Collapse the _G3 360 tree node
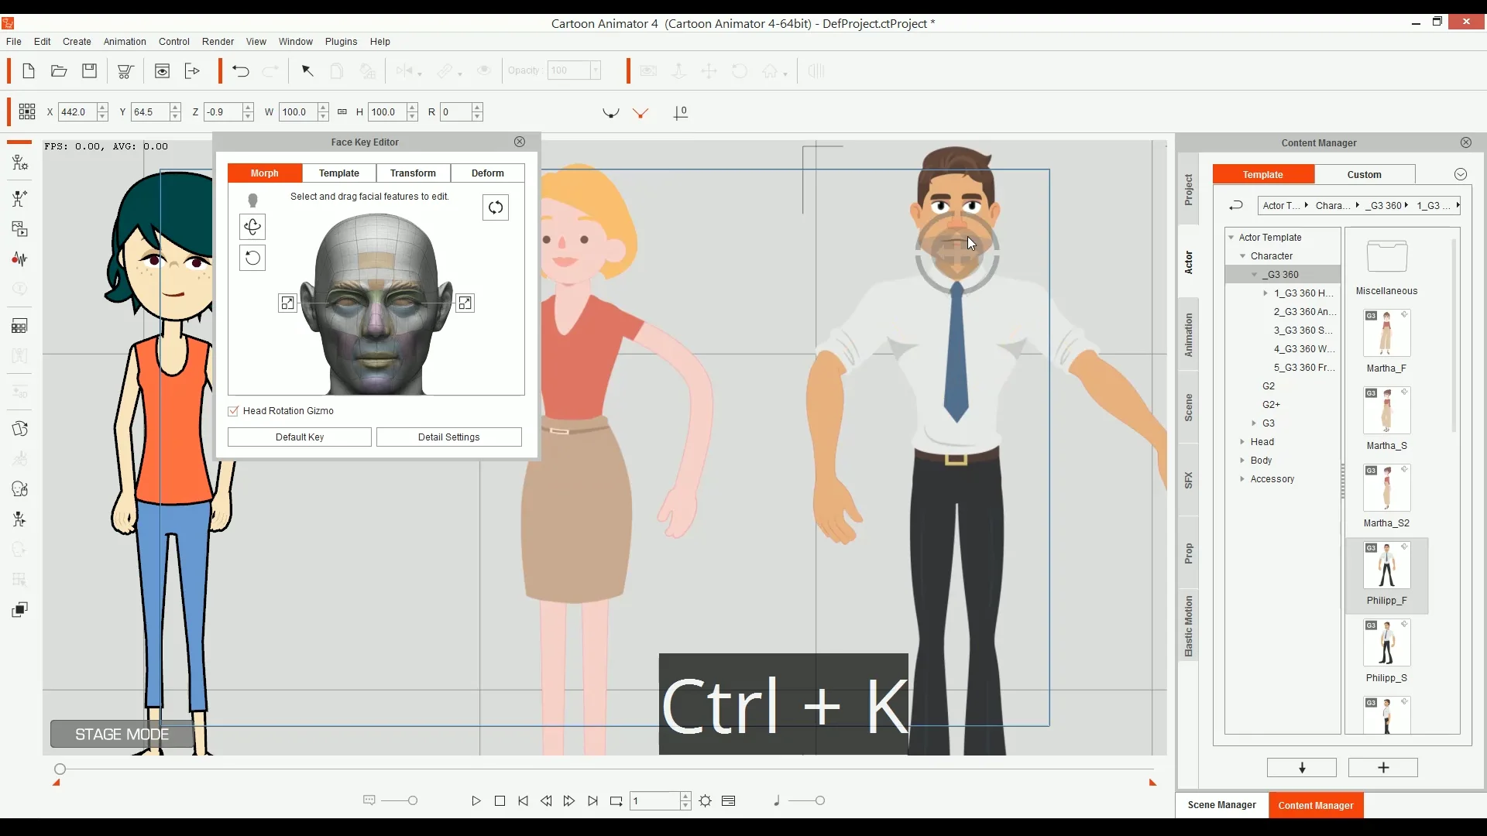Viewport: 1487px width, 836px height. (1255, 275)
